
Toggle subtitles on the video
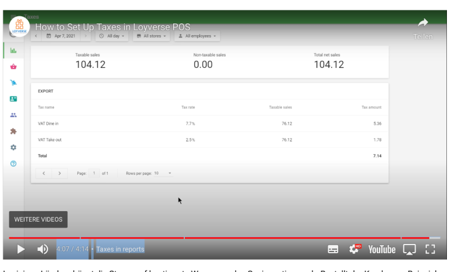(x=333, y=249)
